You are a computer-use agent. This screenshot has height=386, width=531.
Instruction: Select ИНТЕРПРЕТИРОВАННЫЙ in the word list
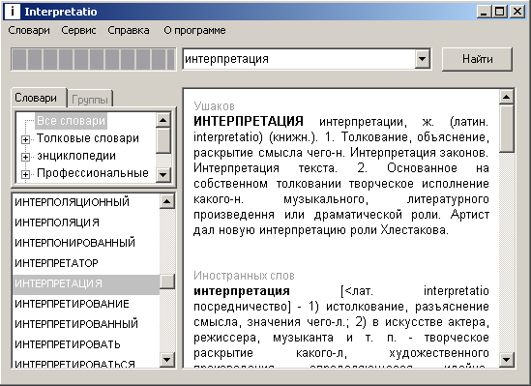86,324
